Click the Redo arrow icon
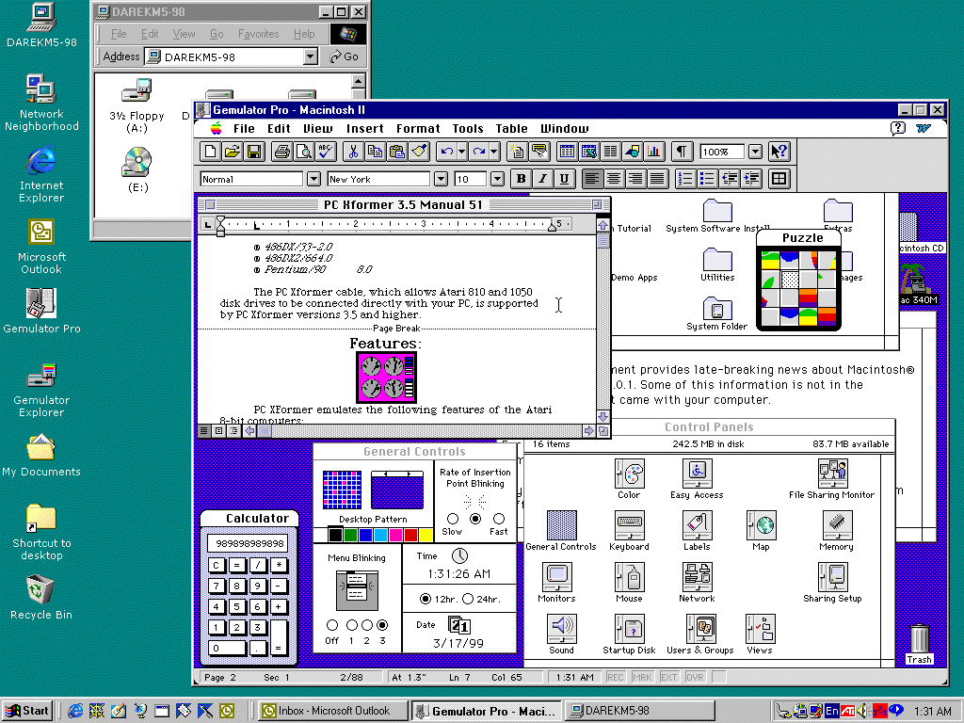Image resolution: width=964 pixels, height=723 pixels. tap(479, 152)
